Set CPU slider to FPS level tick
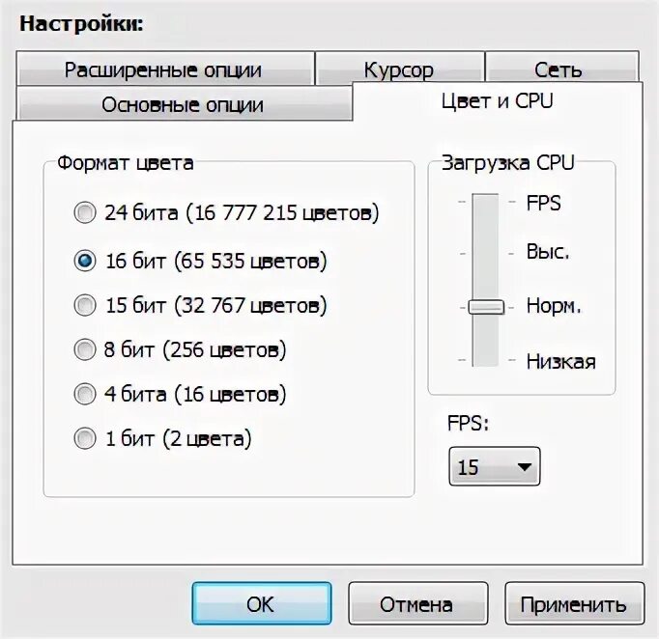The width and height of the screenshot is (659, 639). tap(485, 202)
